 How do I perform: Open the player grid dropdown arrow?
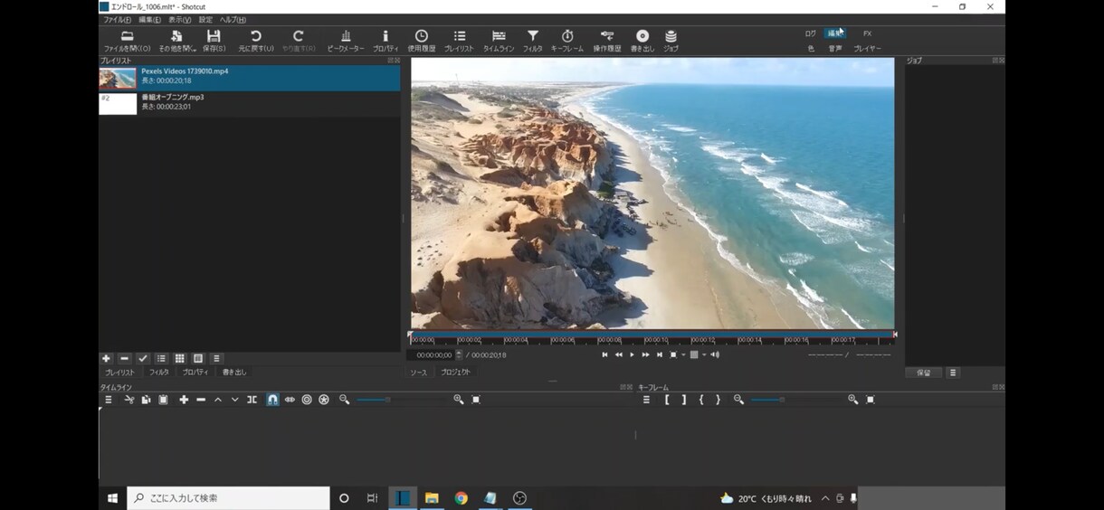click(704, 355)
